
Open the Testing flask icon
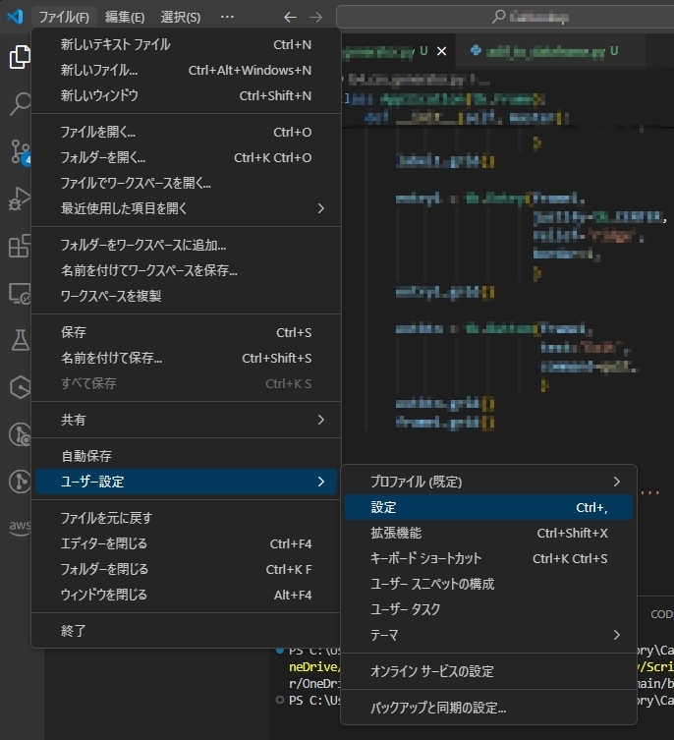(19, 340)
